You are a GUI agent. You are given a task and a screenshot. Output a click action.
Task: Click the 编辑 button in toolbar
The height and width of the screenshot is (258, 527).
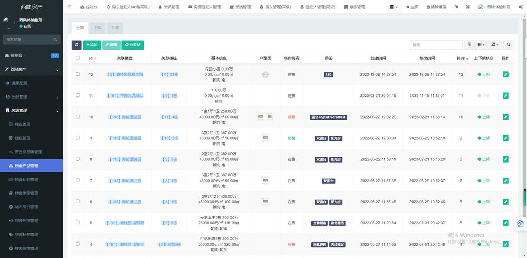click(x=111, y=45)
